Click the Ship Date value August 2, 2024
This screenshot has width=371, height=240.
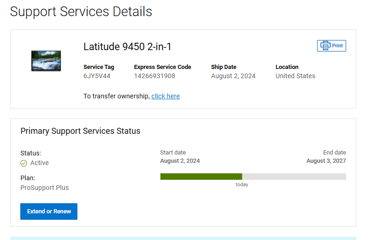point(233,76)
